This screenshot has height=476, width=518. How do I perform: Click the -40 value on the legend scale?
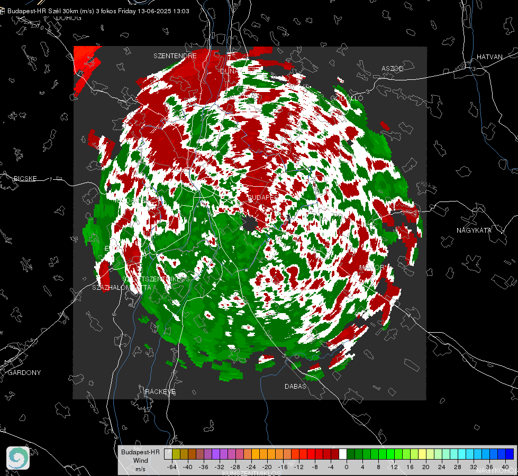(x=188, y=467)
